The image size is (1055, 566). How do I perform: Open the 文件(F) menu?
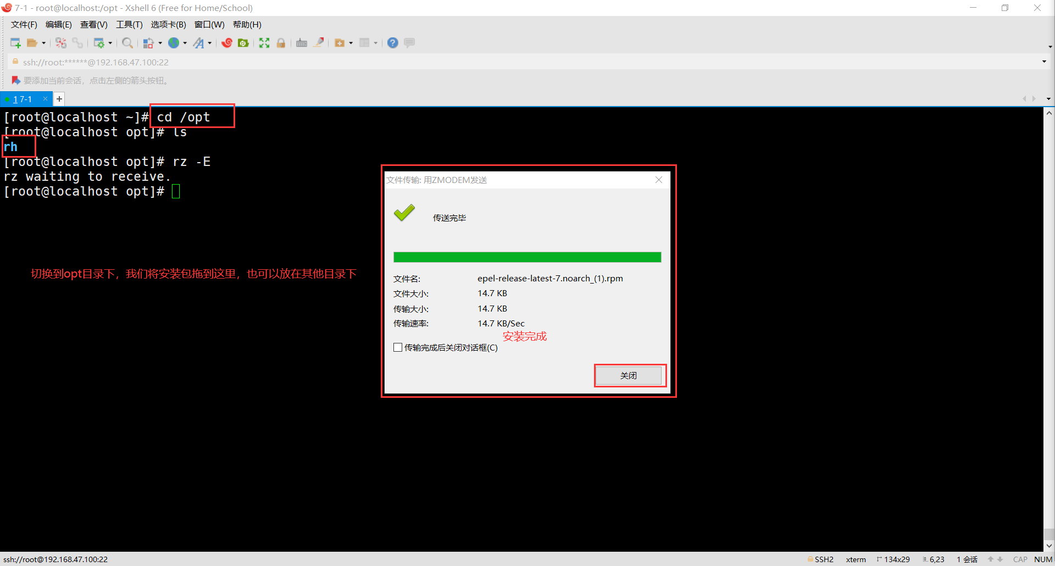click(24, 25)
